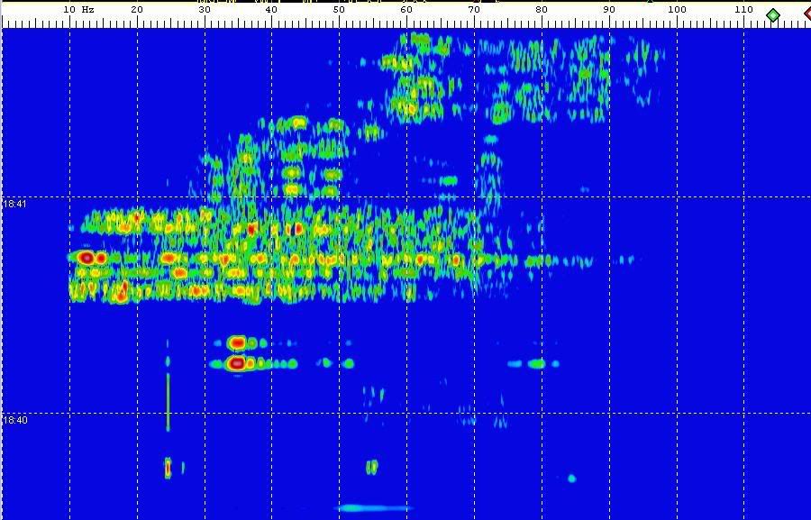The image size is (811, 520).
Task: Click thin vertical green line near 25 Hz
Action: (169, 401)
